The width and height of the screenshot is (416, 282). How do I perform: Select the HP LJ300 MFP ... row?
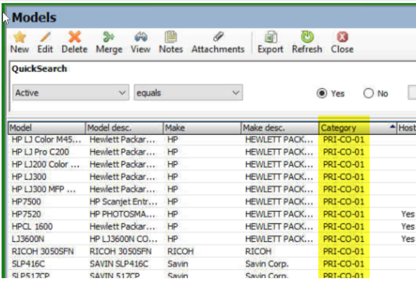212,189
